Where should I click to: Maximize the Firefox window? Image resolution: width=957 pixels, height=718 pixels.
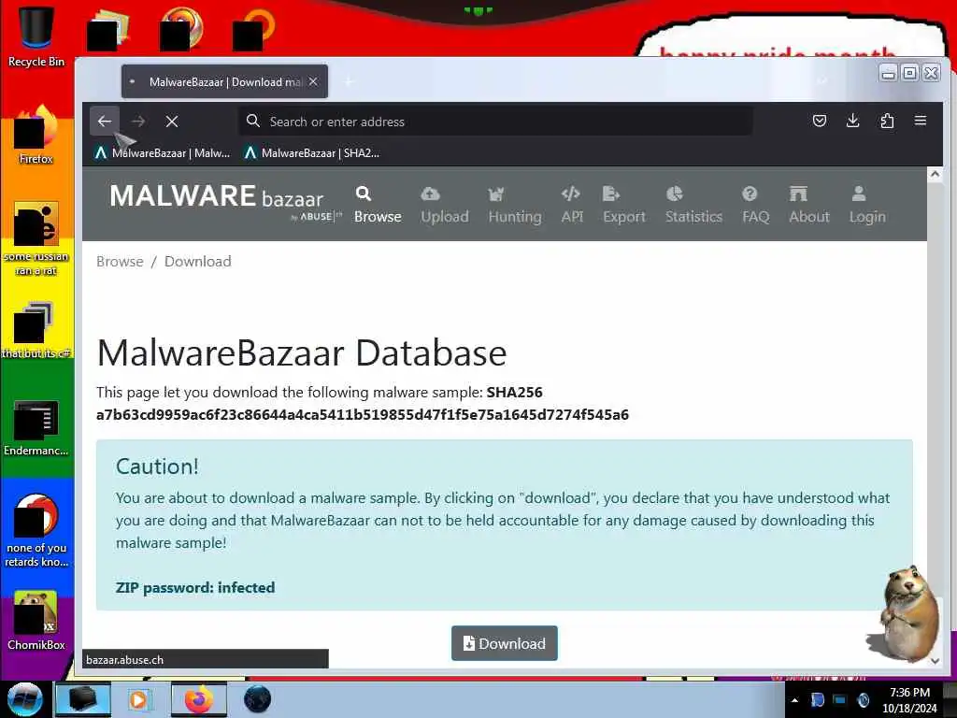point(909,73)
